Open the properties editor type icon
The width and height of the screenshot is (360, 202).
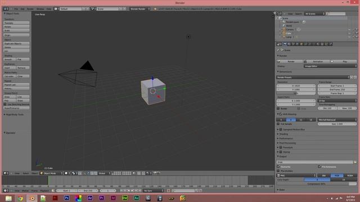pyautogui.click(x=279, y=44)
